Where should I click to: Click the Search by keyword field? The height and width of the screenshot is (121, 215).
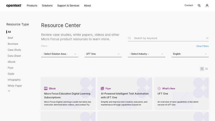click(x=168, y=38)
